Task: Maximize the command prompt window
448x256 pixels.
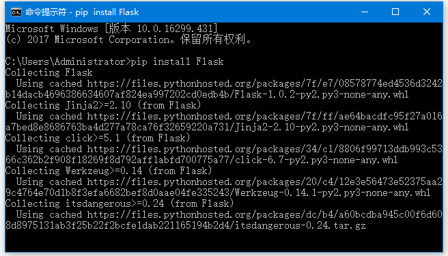Action: pos(395,12)
